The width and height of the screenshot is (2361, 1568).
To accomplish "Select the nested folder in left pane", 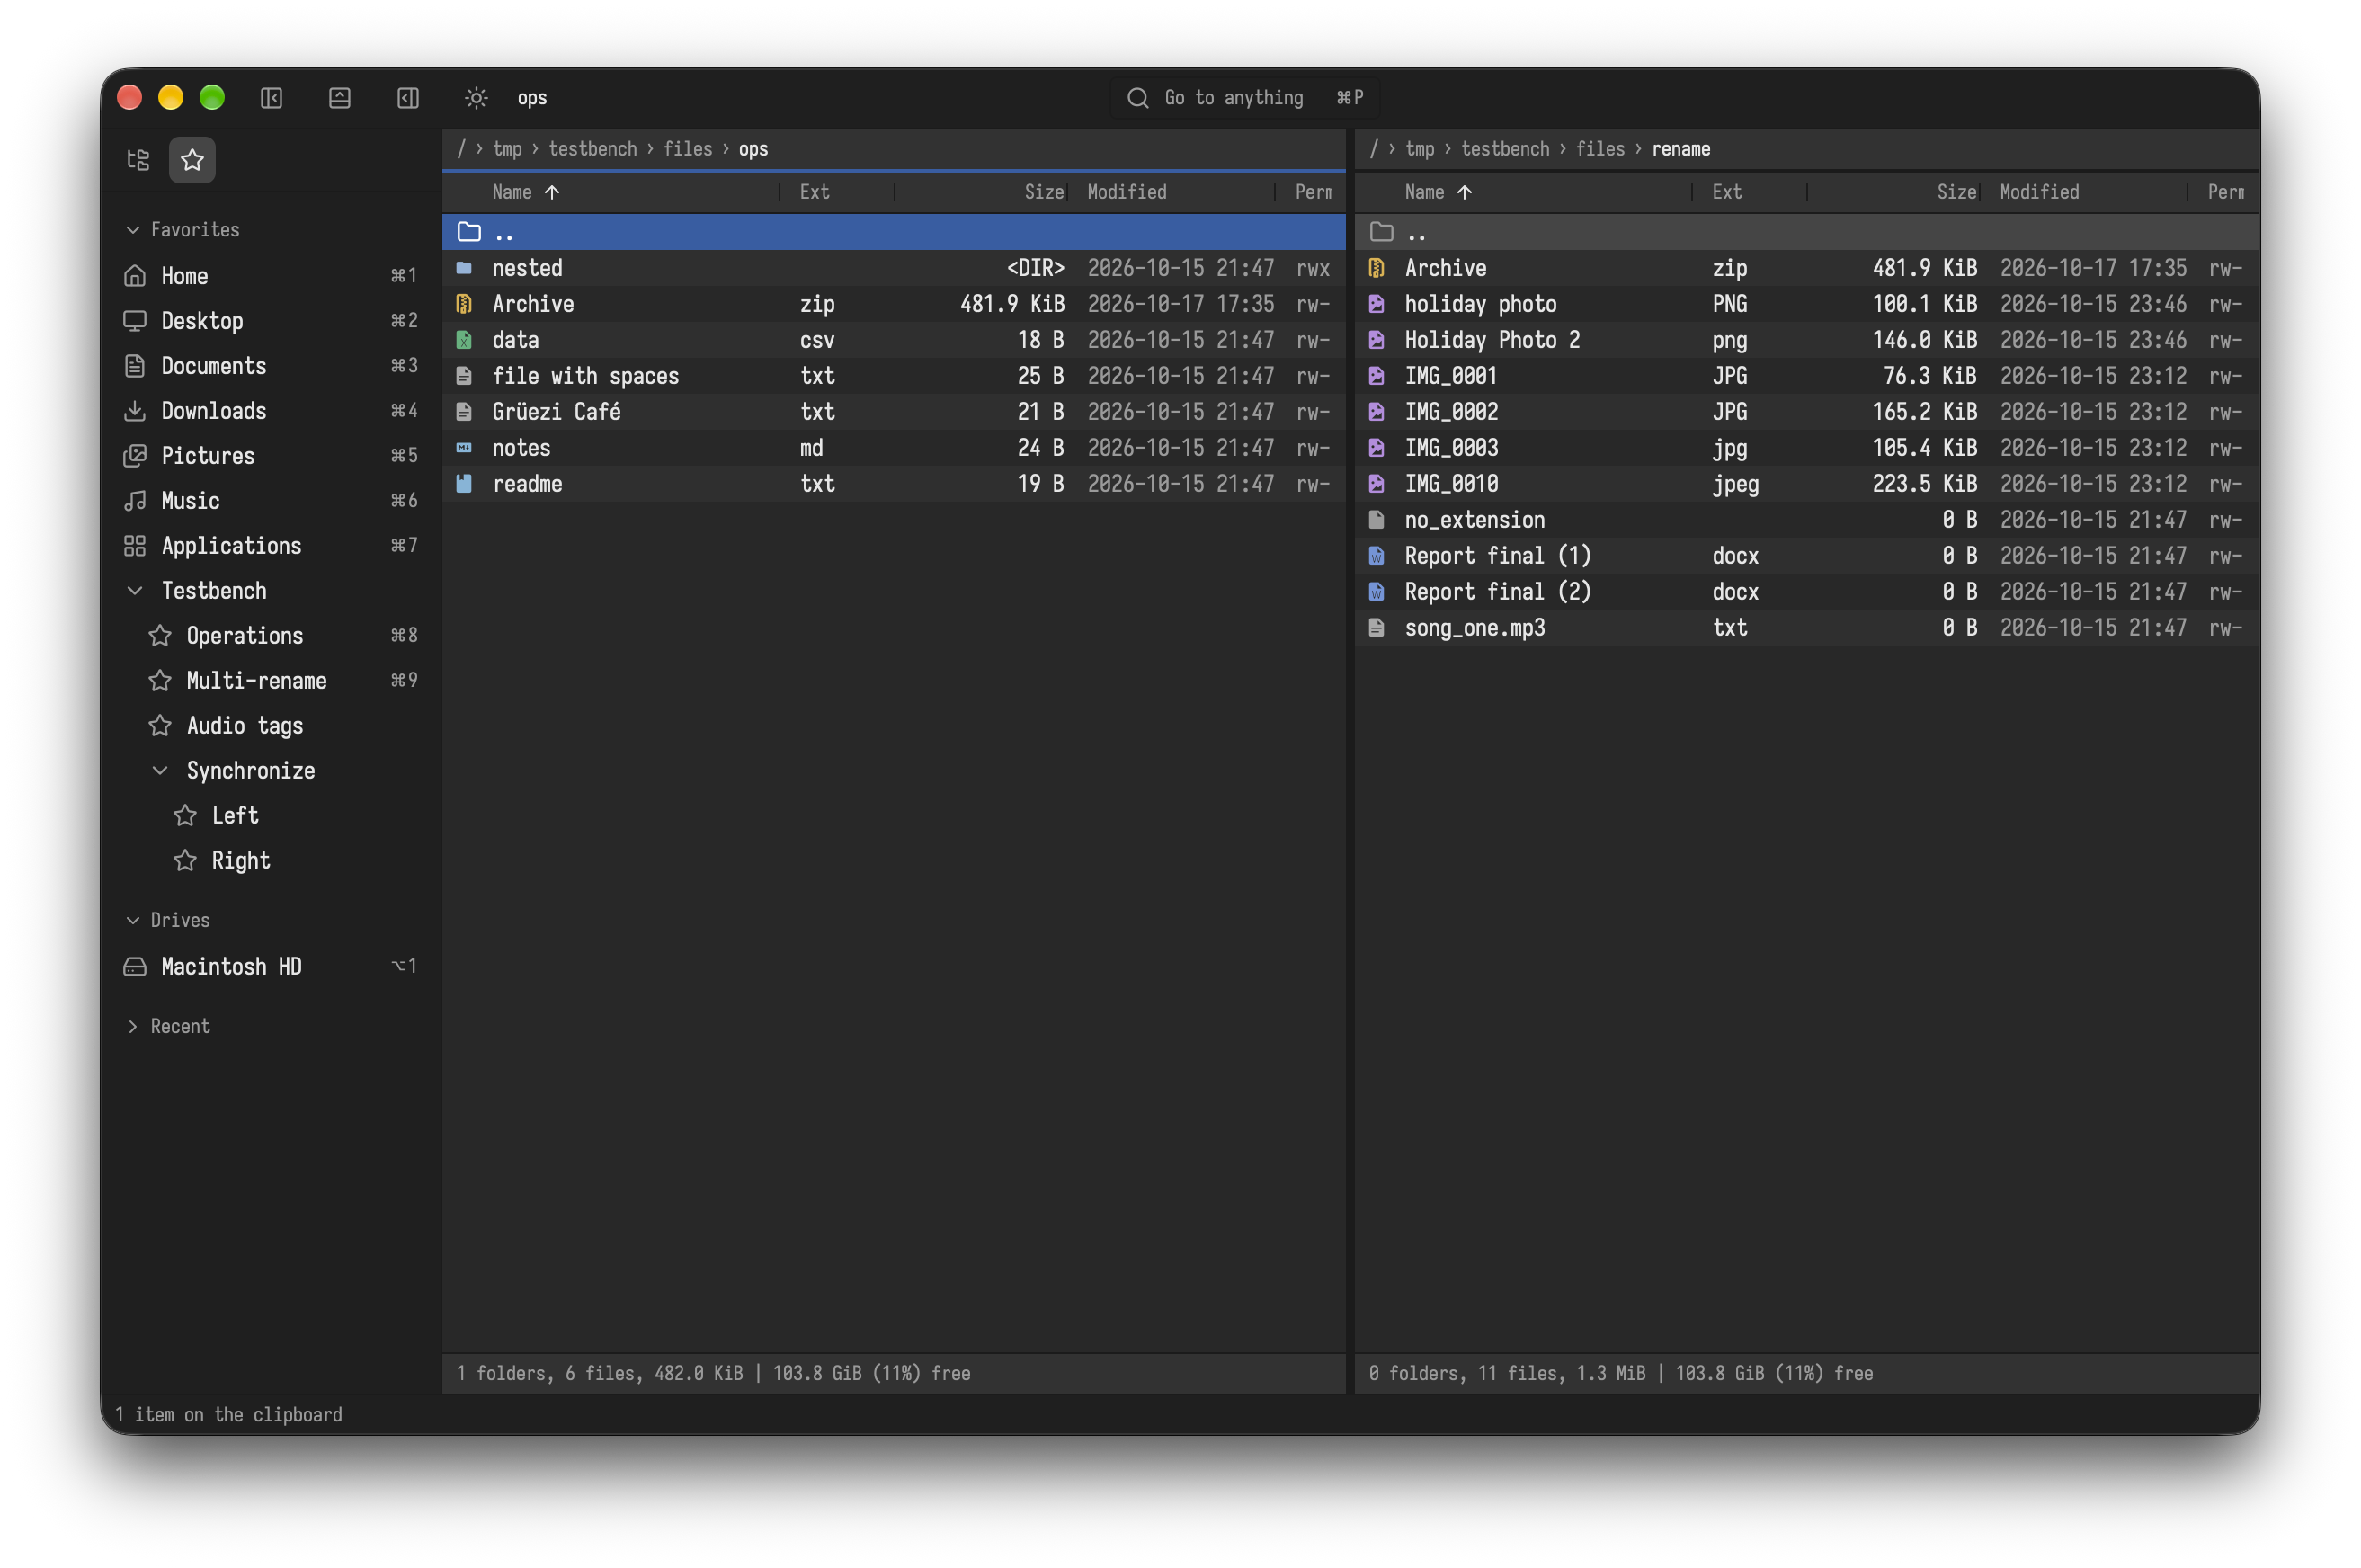I will 894,268.
